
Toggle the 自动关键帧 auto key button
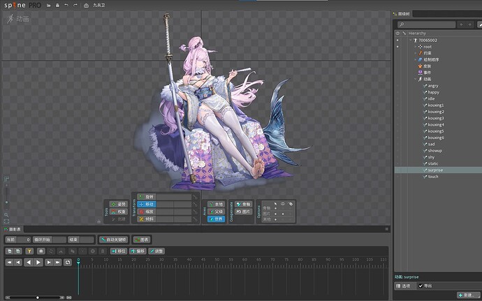click(112, 240)
